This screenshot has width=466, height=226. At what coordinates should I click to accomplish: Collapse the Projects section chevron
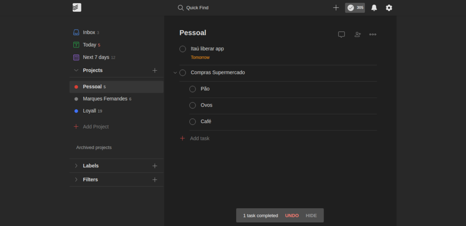[x=76, y=71]
